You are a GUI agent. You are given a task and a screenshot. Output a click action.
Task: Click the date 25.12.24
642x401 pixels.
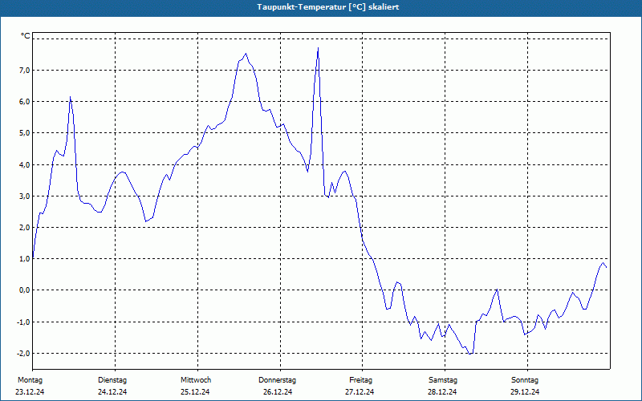[x=195, y=392]
